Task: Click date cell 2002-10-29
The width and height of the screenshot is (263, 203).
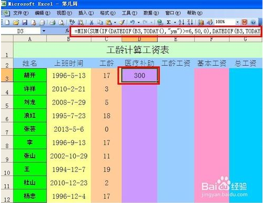Action: click(68, 156)
